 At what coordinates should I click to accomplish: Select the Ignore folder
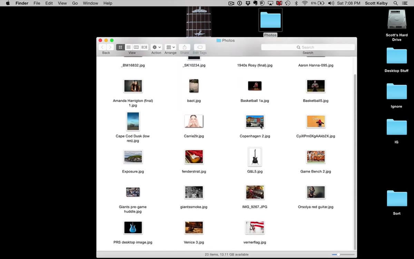pos(397,92)
